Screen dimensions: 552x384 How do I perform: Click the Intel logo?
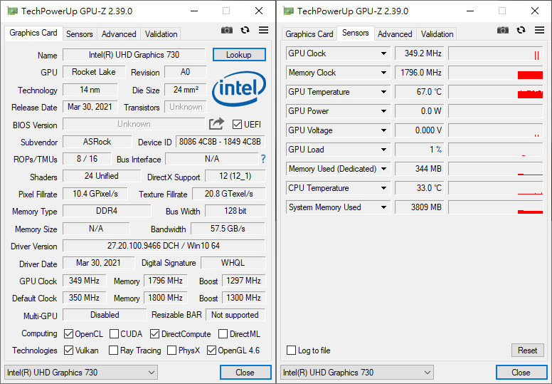[239, 88]
